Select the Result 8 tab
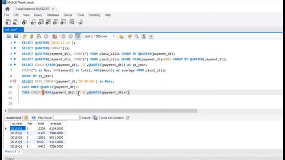The image size is (285, 160). pos(11,152)
